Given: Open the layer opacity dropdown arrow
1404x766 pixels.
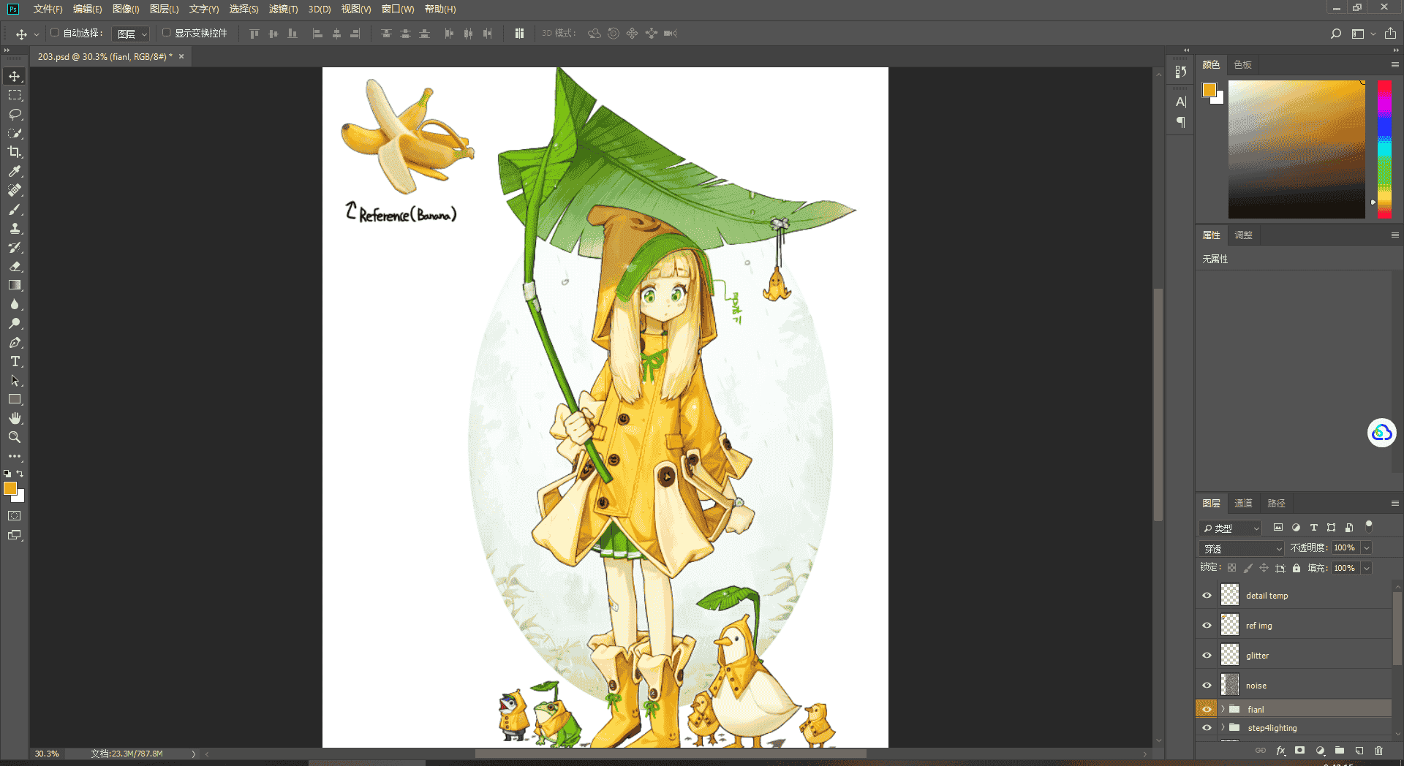Looking at the screenshot, I should (1366, 548).
